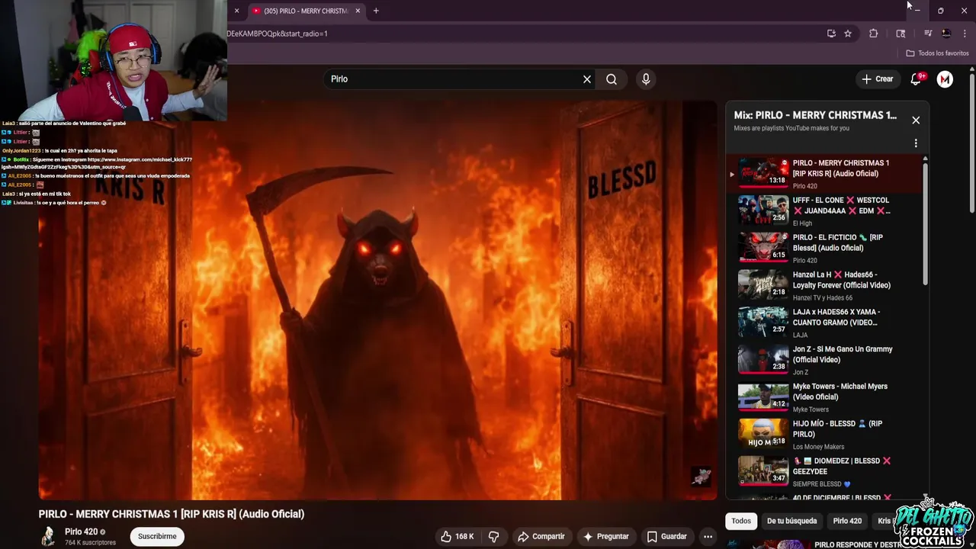Play HIJO MÍO - BLESSD playlist video
Screen dimensions: 976x549
[x=823, y=435]
